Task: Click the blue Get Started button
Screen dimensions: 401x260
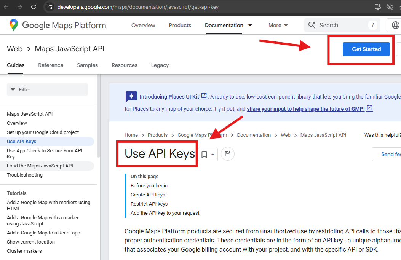Action: click(366, 49)
